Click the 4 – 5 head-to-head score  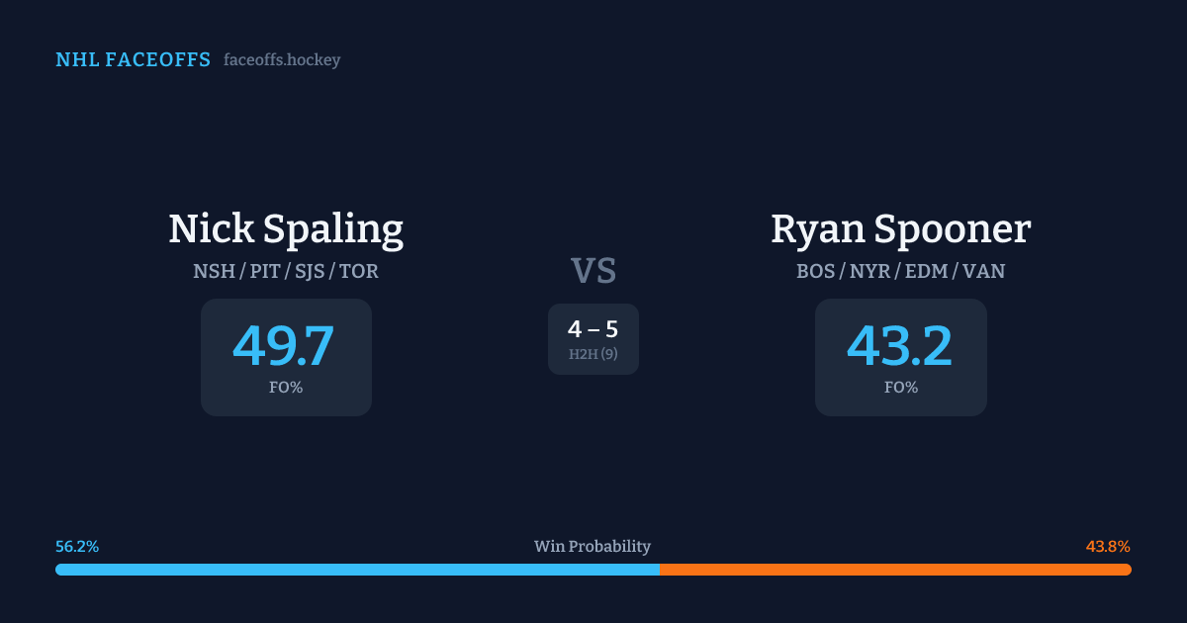593,329
